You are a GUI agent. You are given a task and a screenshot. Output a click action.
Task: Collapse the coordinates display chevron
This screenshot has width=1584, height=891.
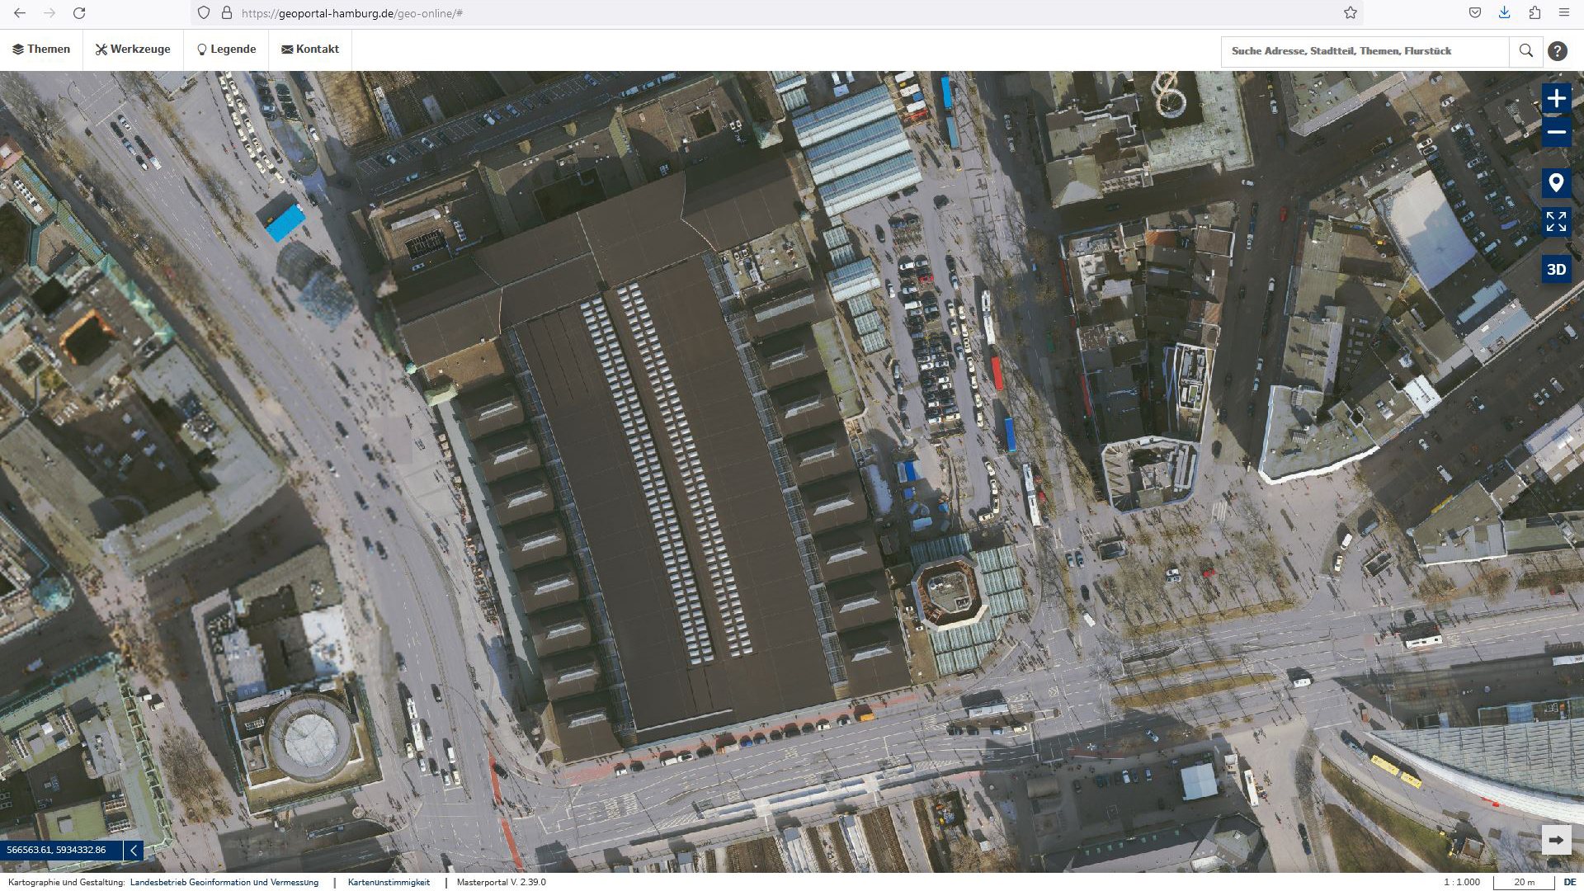pos(133,850)
